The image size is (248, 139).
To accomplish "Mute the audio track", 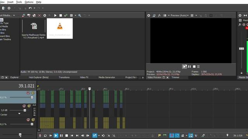I will pos(24,106).
